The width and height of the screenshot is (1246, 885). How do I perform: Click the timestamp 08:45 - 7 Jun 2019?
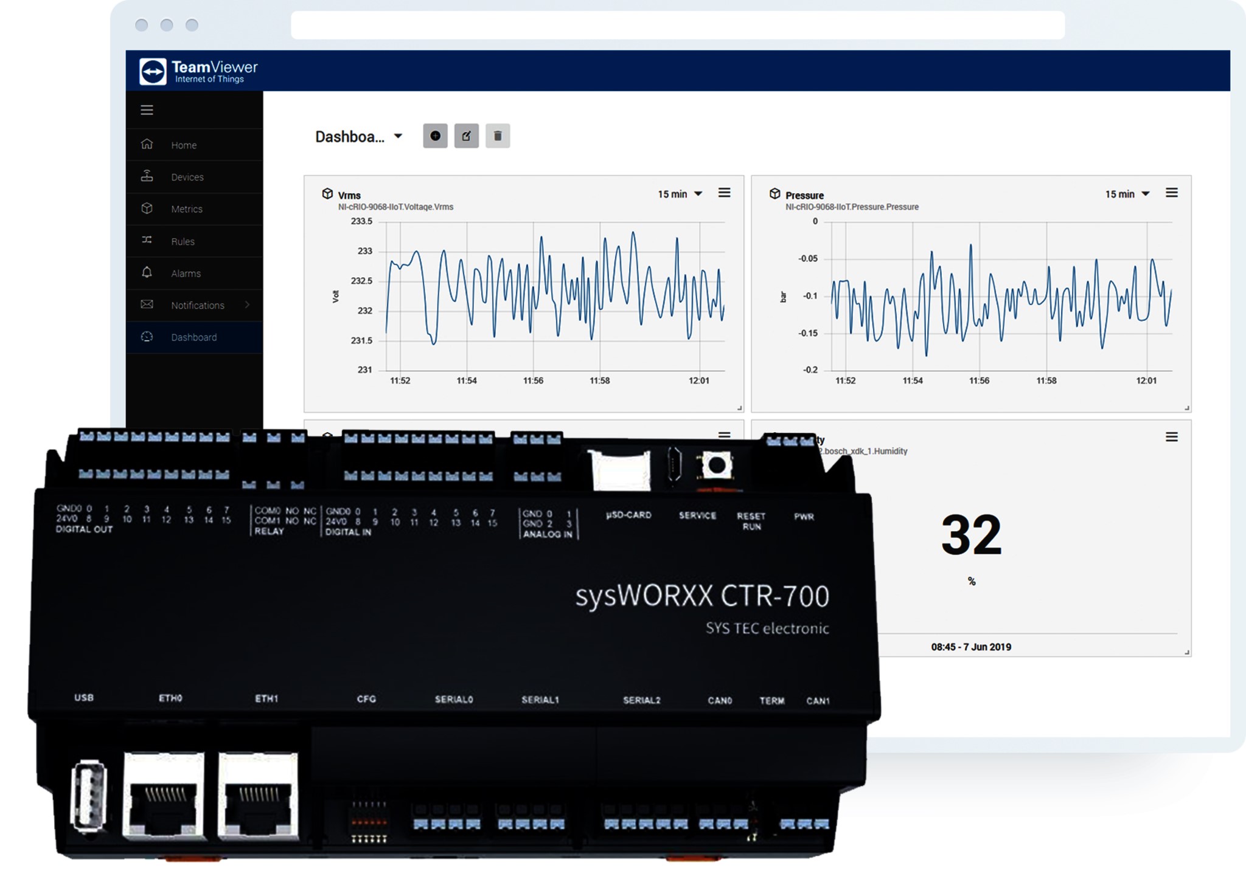[971, 647]
